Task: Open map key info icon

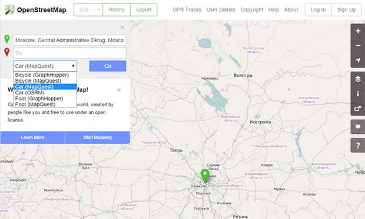Action: click(x=358, y=94)
